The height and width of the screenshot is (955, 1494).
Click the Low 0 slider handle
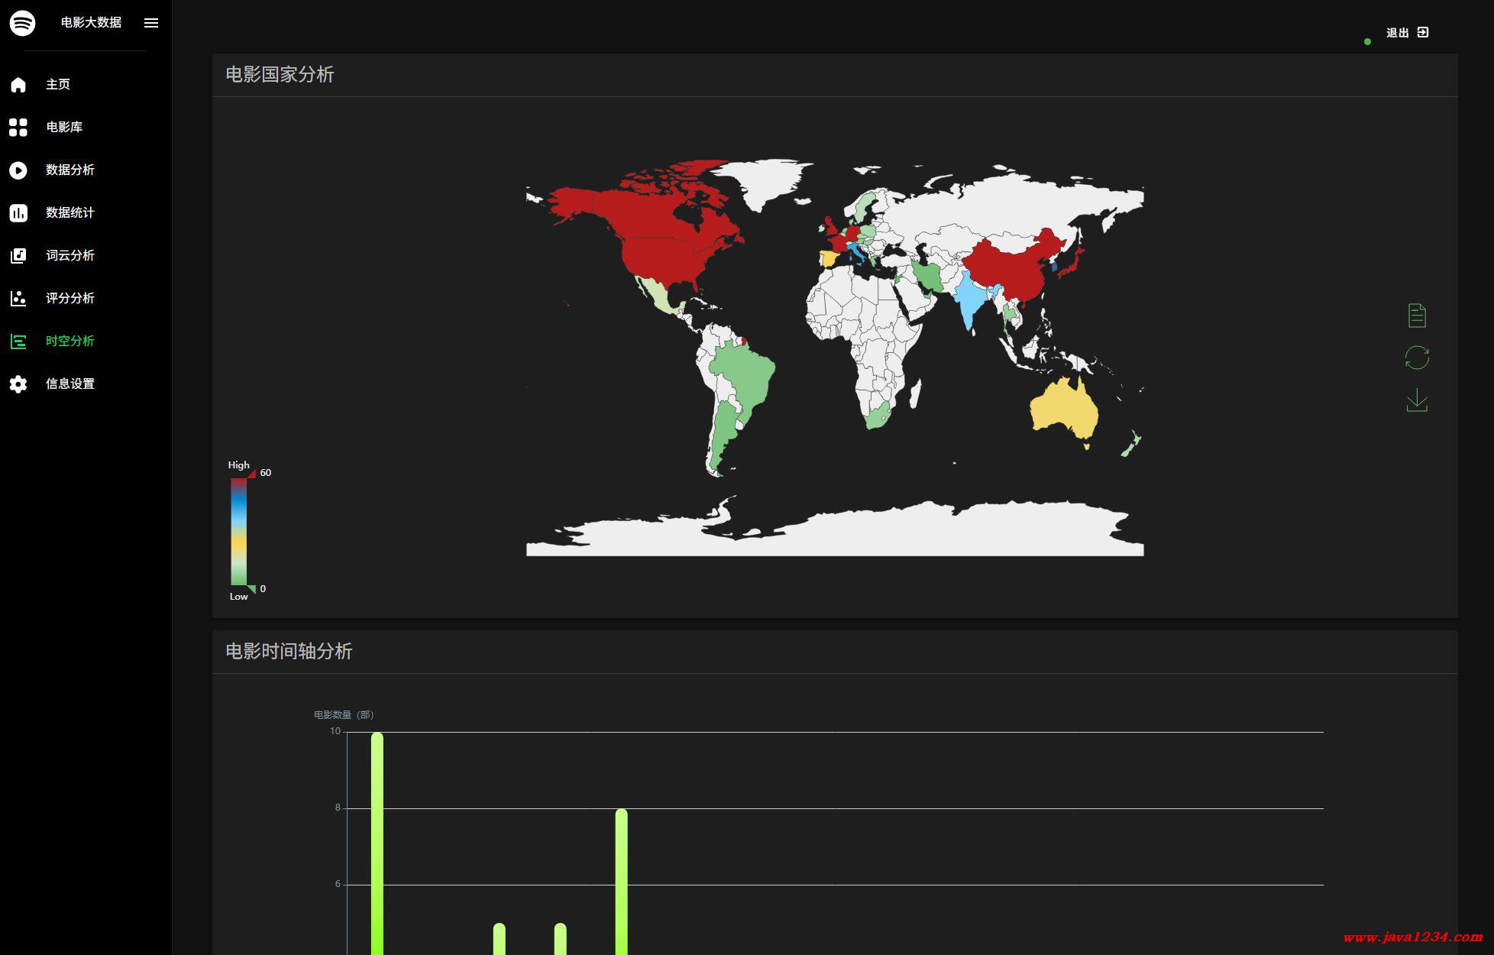251,589
